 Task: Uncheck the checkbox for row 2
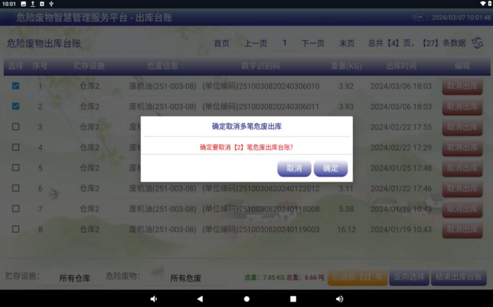15,106
